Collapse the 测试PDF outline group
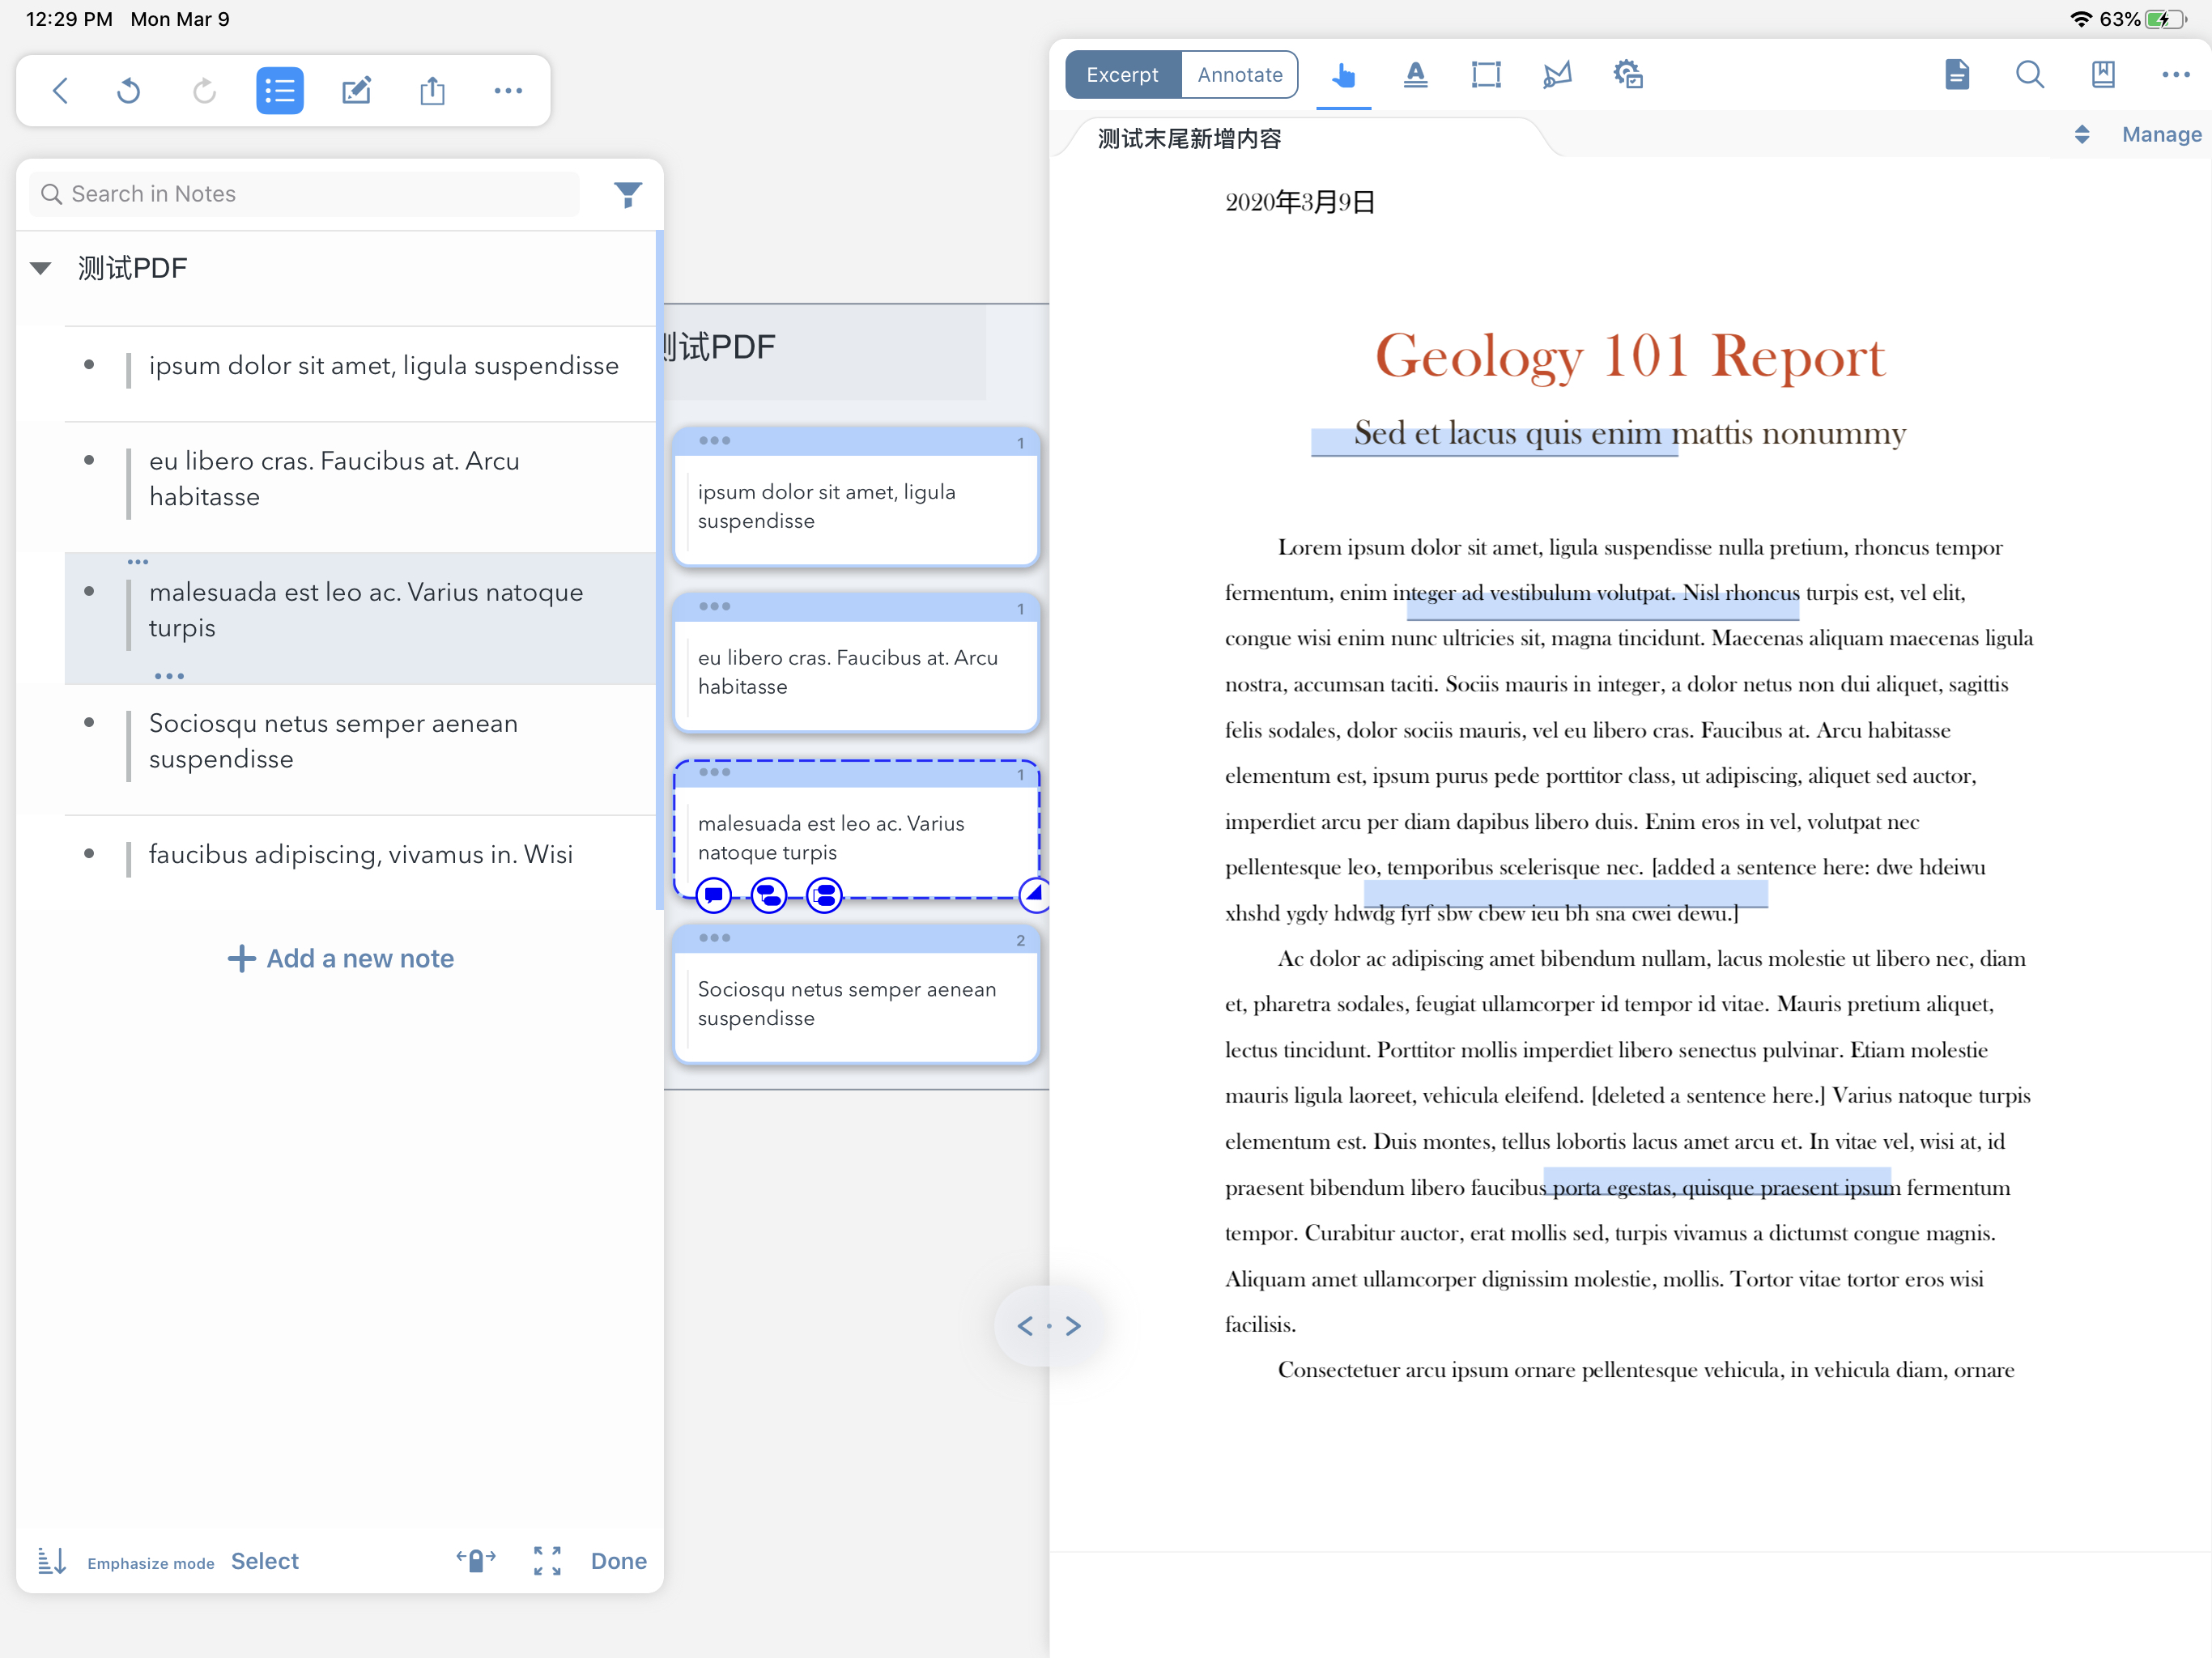The image size is (2212, 1658). (41, 268)
